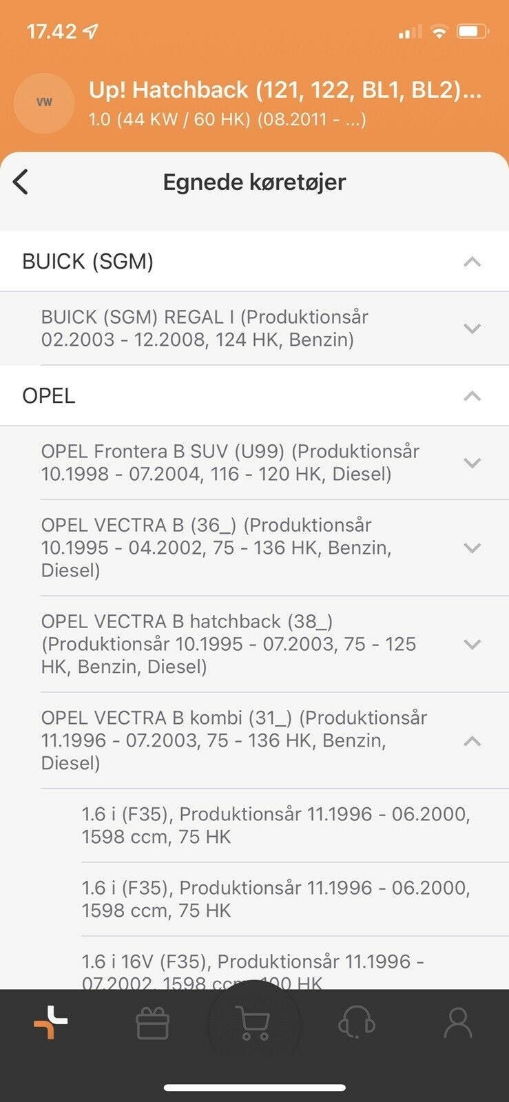Open the user profile icon
Screen dimensions: 509x1102
pos(457,1023)
